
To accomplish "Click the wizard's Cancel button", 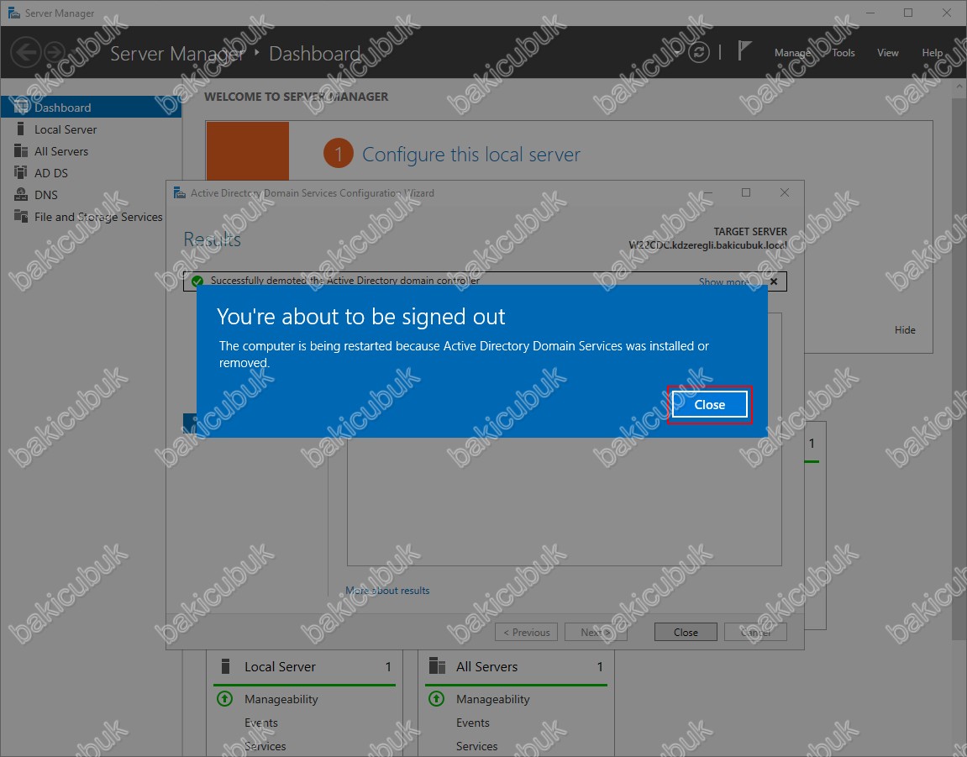I will tap(755, 633).
